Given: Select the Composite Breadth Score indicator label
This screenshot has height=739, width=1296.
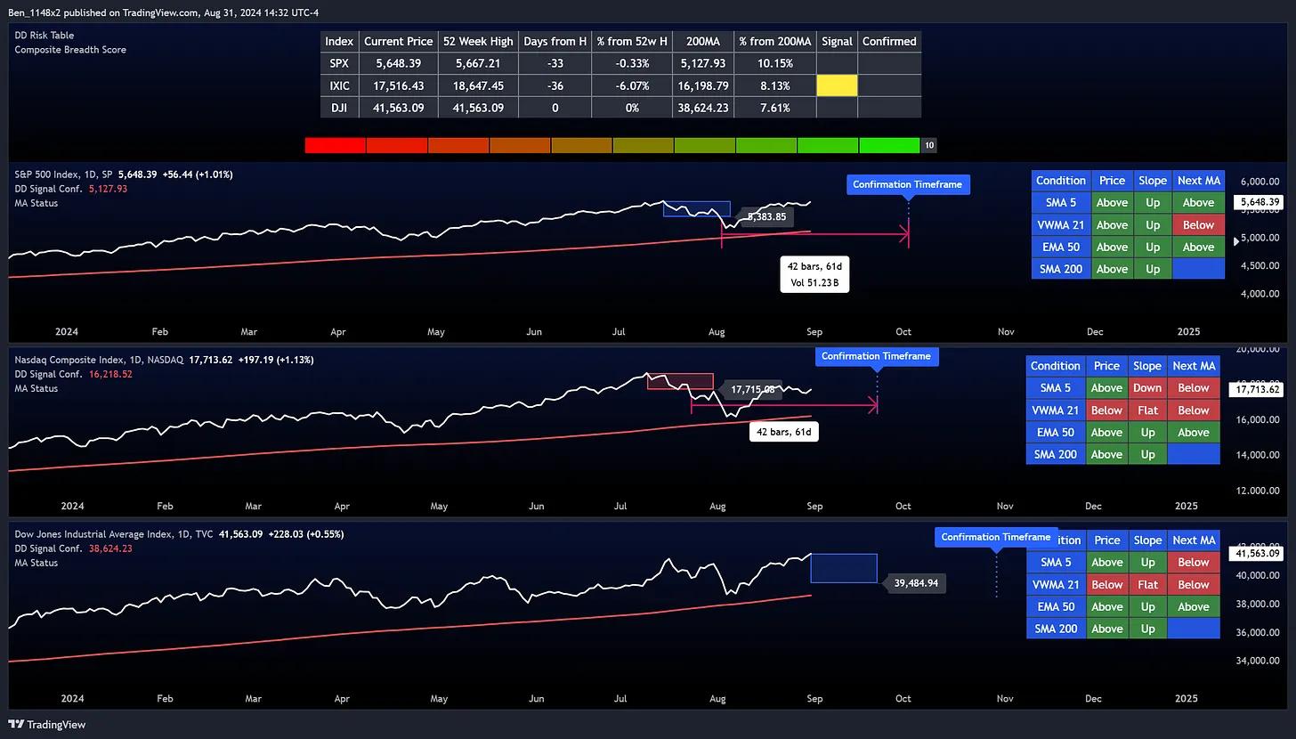Looking at the screenshot, I should [x=70, y=50].
